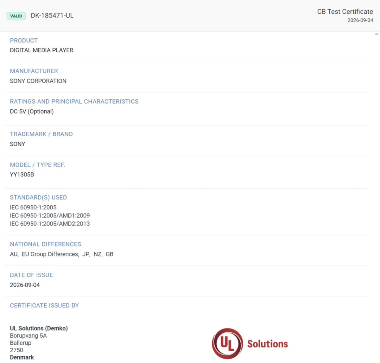
Task: Select the GB national difference
Action: 110,254
